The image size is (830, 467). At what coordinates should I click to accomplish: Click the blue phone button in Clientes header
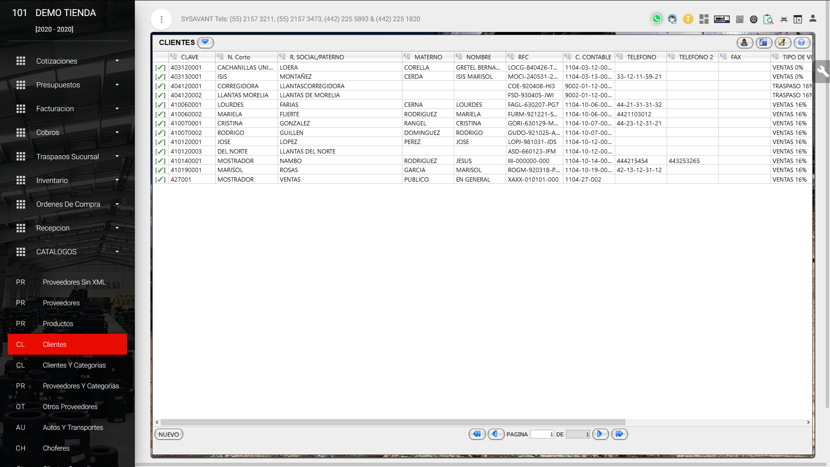[x=764, y=42]
